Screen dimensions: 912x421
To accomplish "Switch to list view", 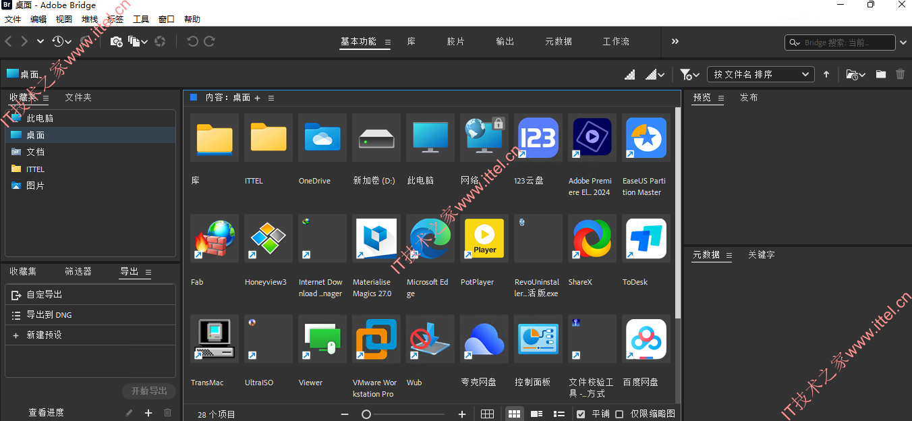I will [x=559, y=414].
